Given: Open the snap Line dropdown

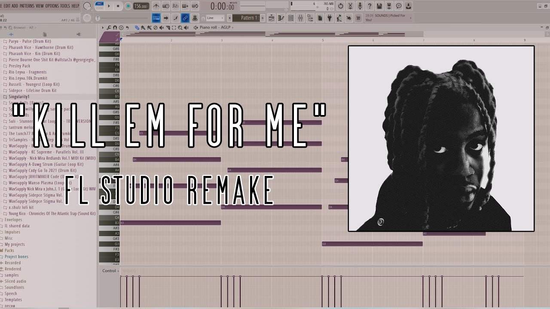Looking at the screenshot, I should [x=215, y=18].
